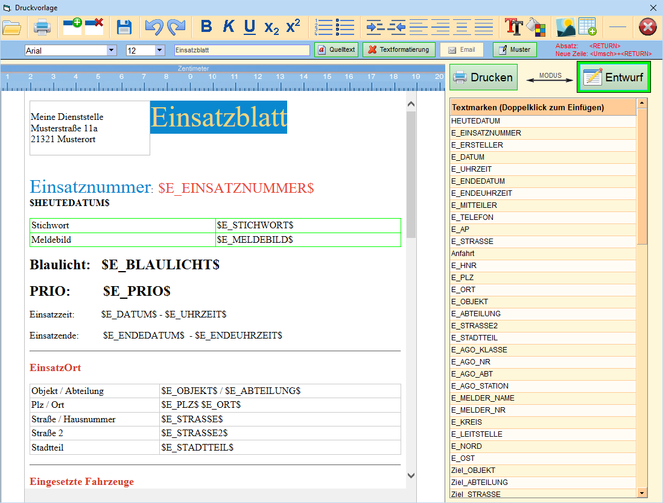This screenshot has height=503, width=663.
Task: Click the Quelltext button
Action: tap(337, 50)
